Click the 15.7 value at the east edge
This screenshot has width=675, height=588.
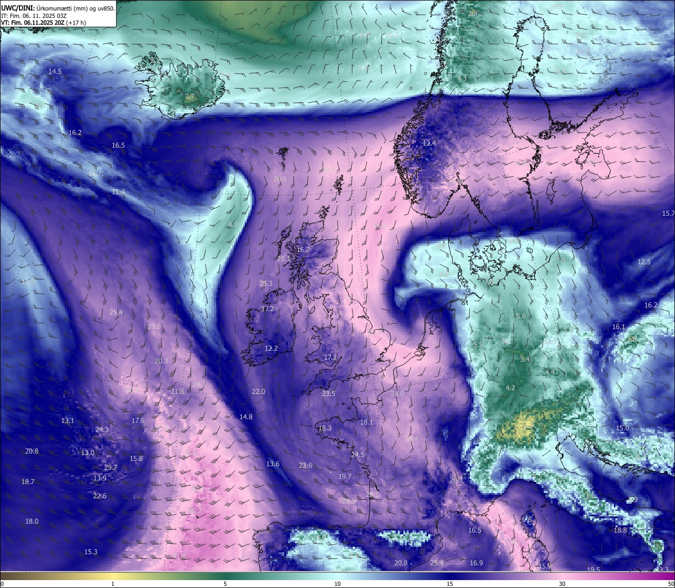pyautogui.click(x=668, y=214)
